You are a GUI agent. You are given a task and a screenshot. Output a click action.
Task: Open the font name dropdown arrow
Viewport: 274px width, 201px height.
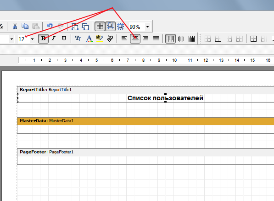pos(12,39)
